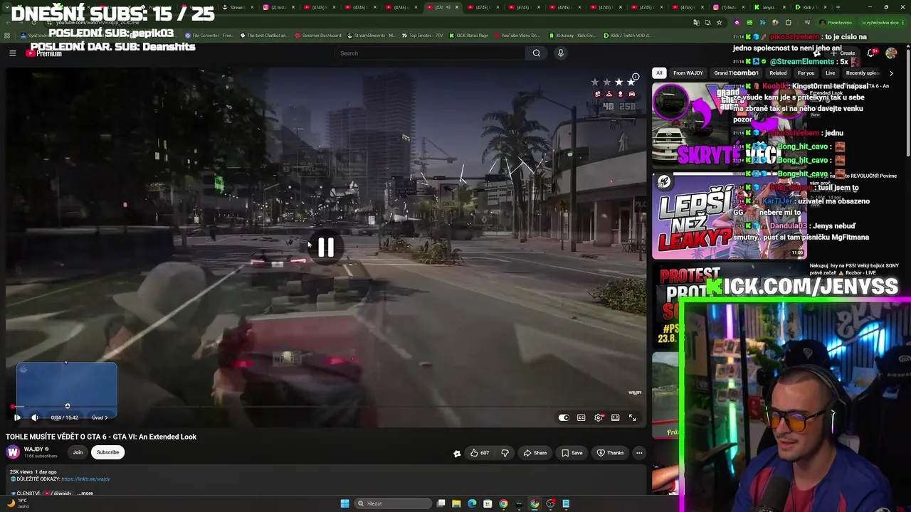Viewport: 911px width, 512px height.
Task: Share the video
Action: pos(535,453)
